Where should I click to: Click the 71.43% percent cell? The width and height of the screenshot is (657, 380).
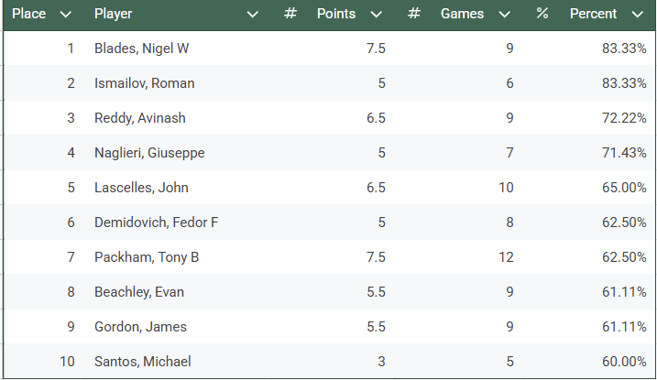click(626, 153)
